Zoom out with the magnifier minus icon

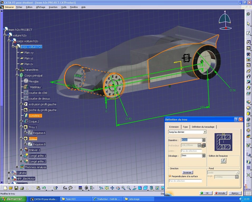pos(129,188)
